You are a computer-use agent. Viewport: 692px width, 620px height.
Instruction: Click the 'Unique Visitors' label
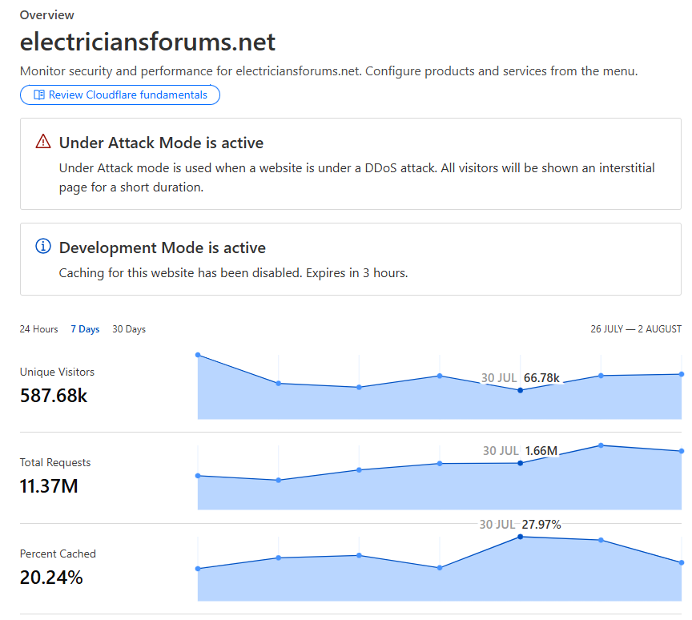(x=57, y=372)
